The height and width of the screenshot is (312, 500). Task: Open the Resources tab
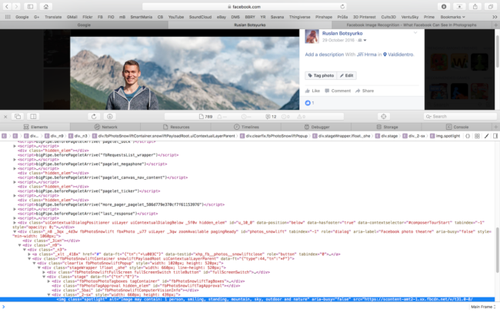175,127
